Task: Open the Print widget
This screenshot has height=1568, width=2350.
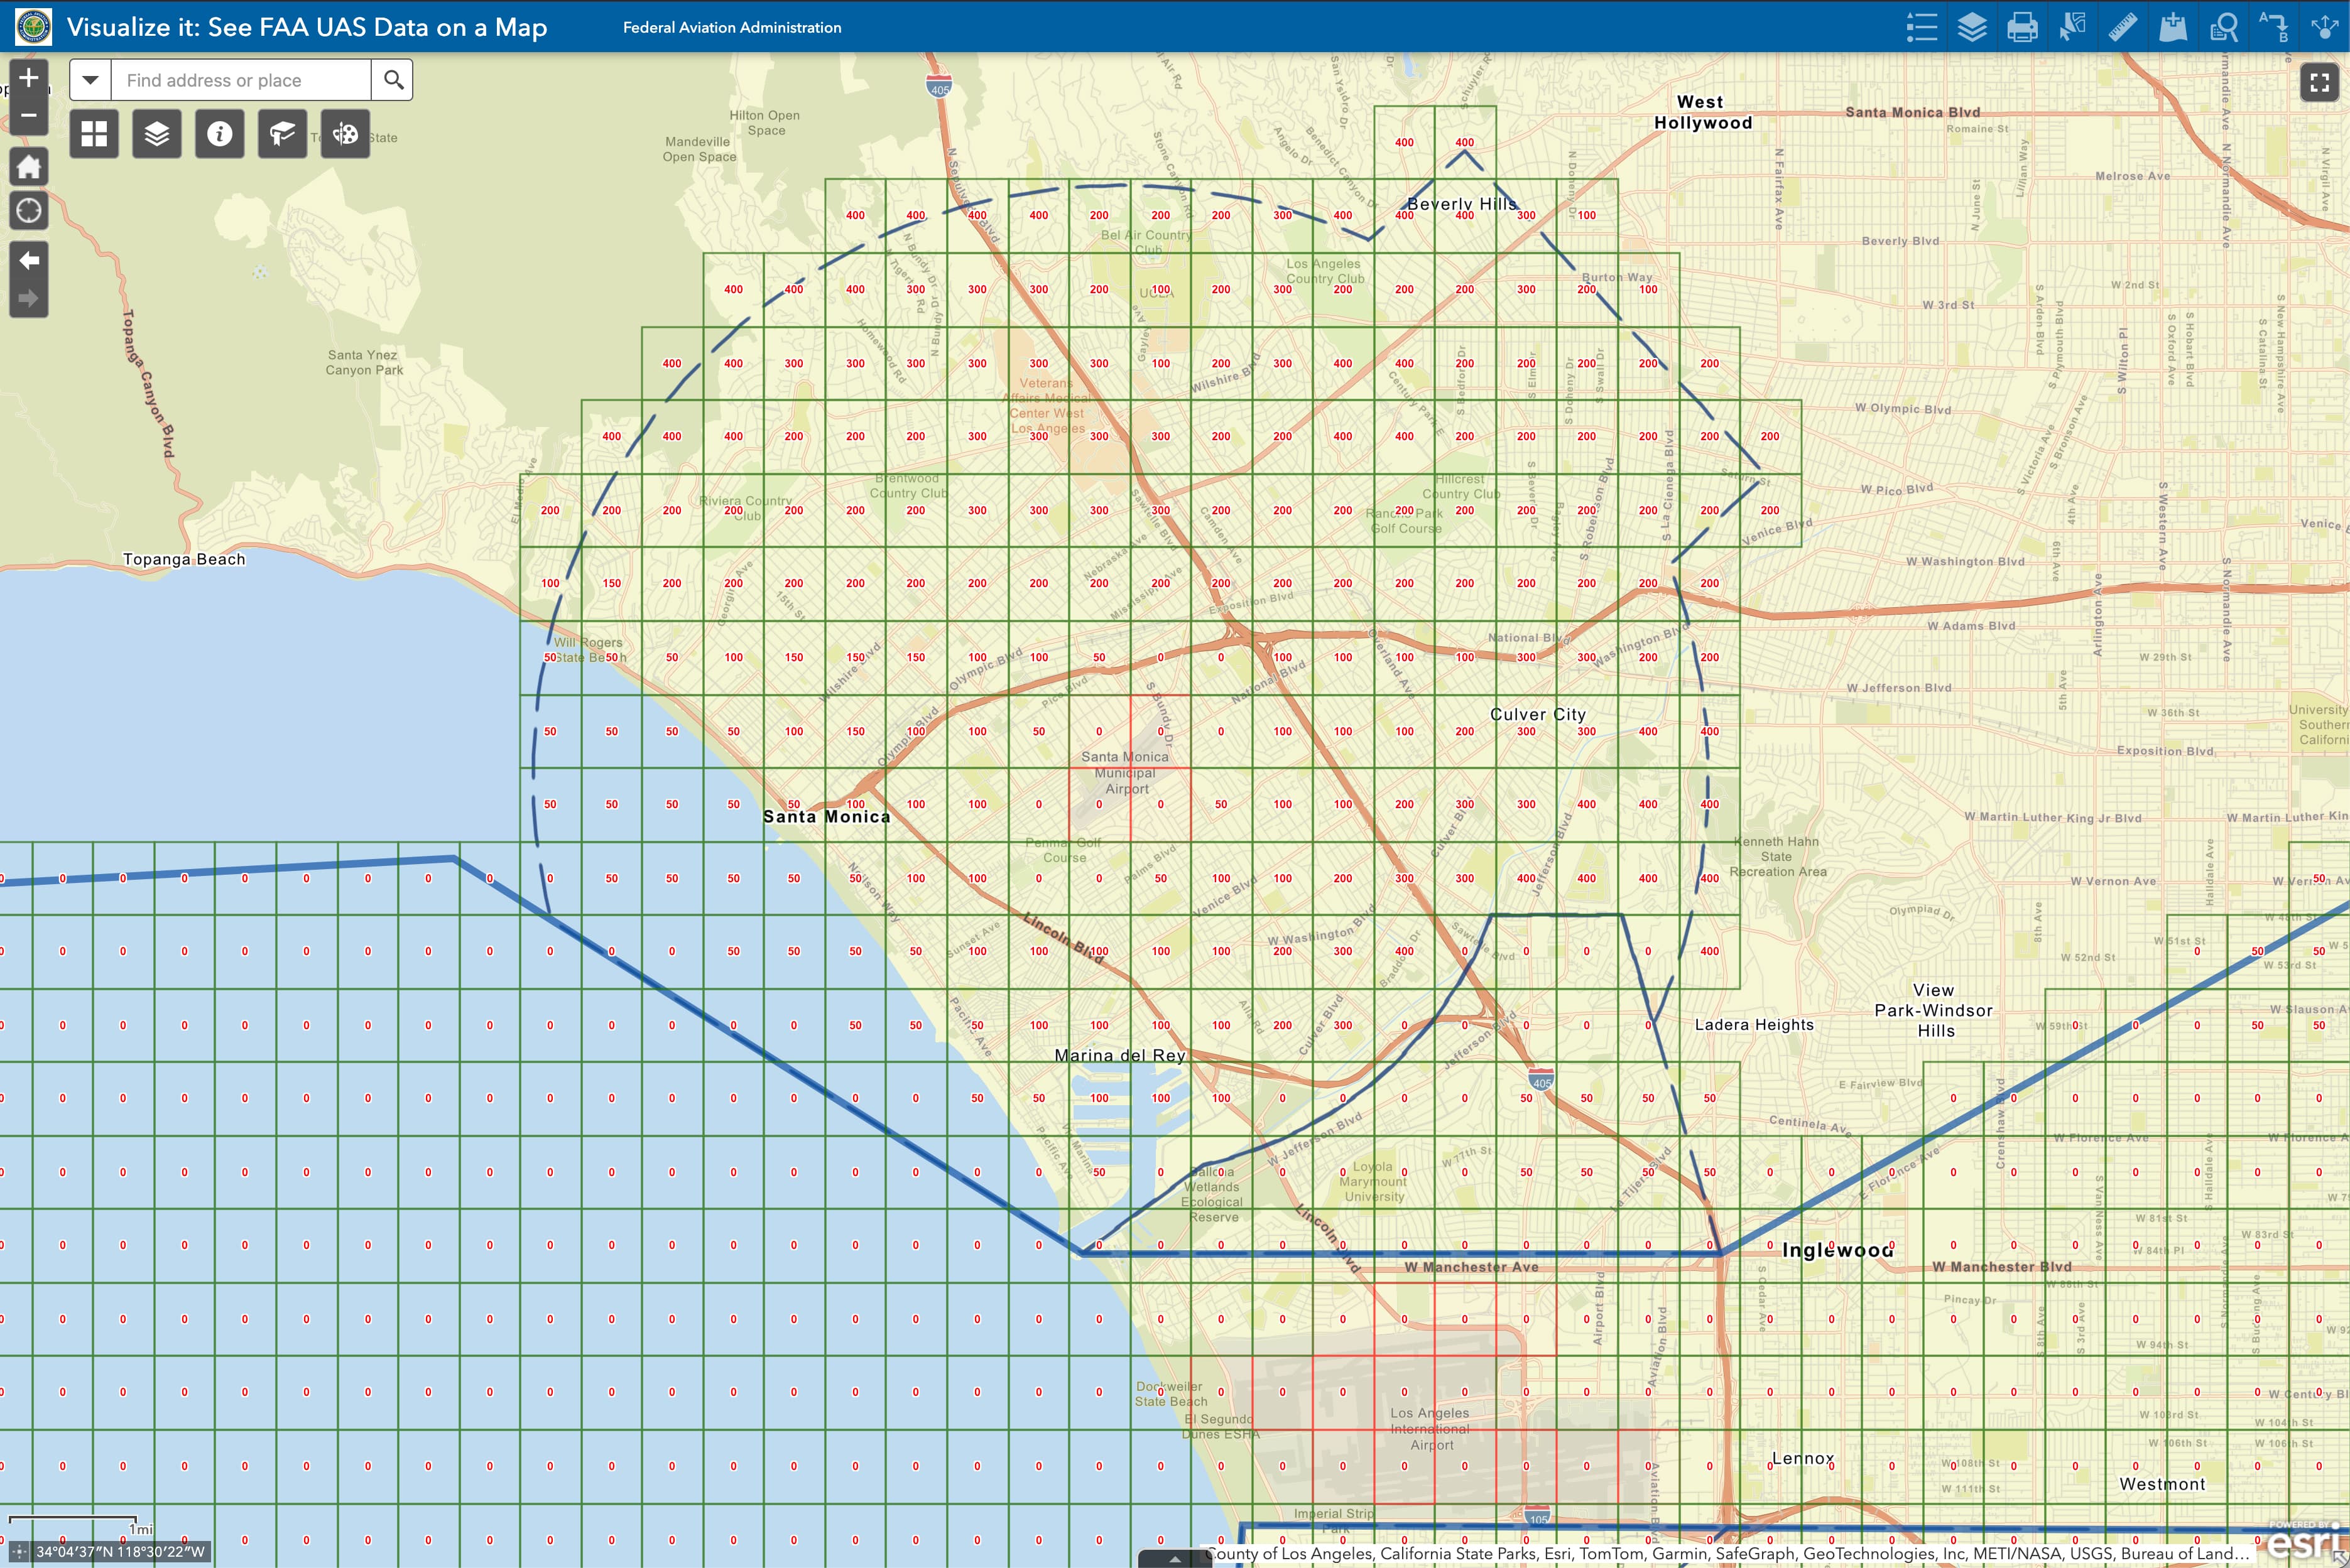Action: 2022,27
